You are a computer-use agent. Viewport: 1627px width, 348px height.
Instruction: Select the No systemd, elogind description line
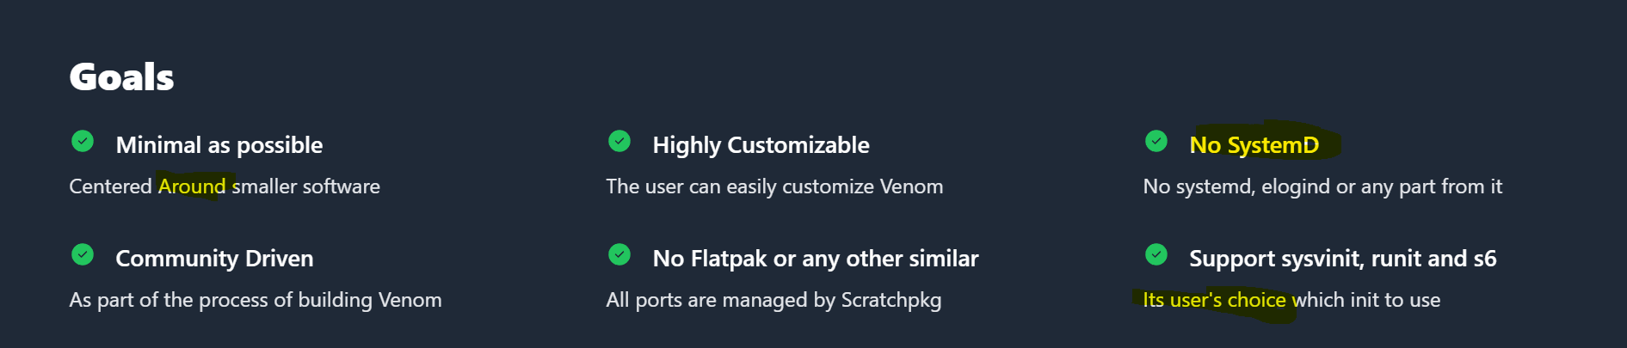1322,186
